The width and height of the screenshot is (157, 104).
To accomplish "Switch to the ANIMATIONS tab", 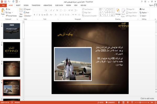I will (48, 5).
